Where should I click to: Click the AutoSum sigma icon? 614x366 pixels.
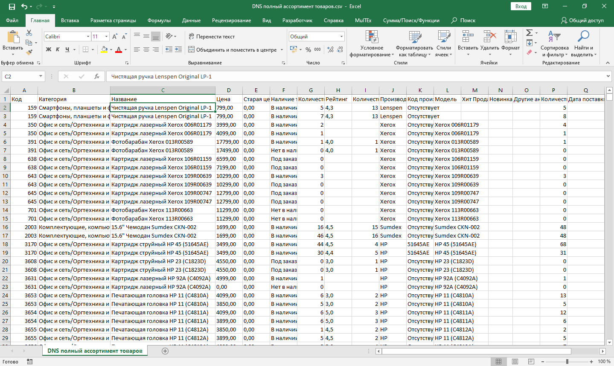[529, 33]
